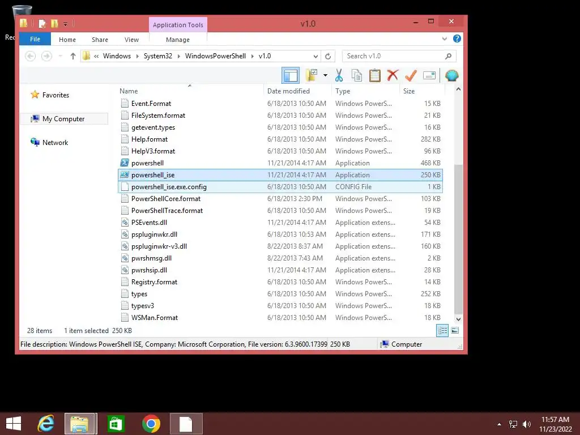
Task: Refresh the v1.0 folder view
Action: (328, 56)
